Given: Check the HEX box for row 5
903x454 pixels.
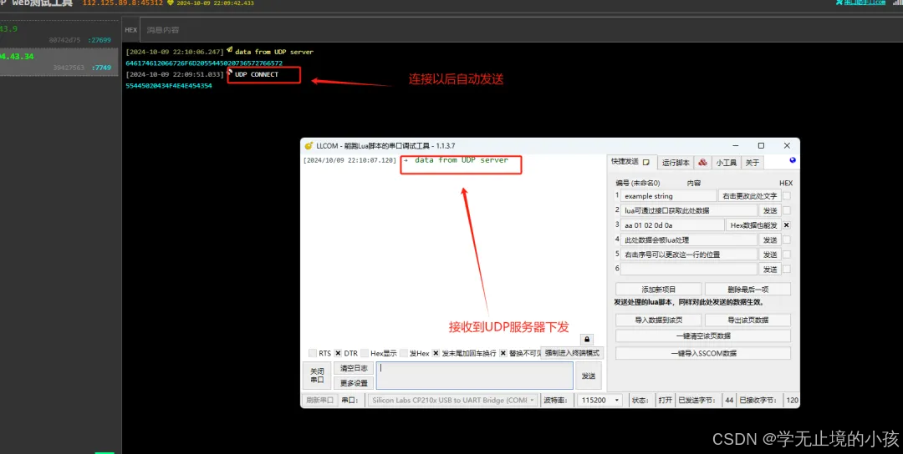Looking at the screenshot, I should pos(787,255).
